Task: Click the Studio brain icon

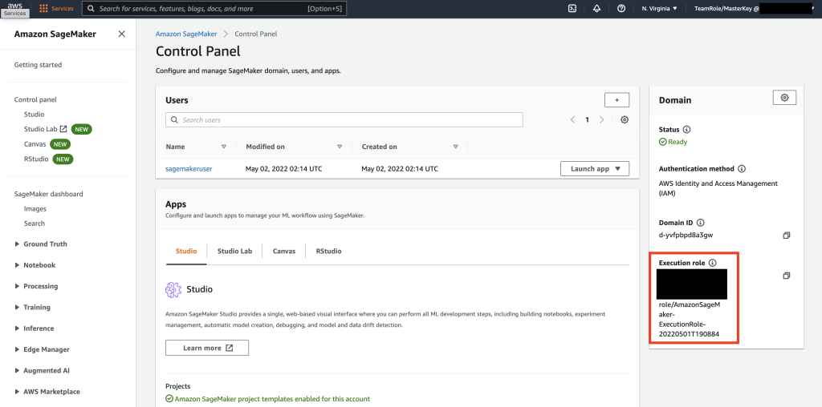Action: (173, 289)
